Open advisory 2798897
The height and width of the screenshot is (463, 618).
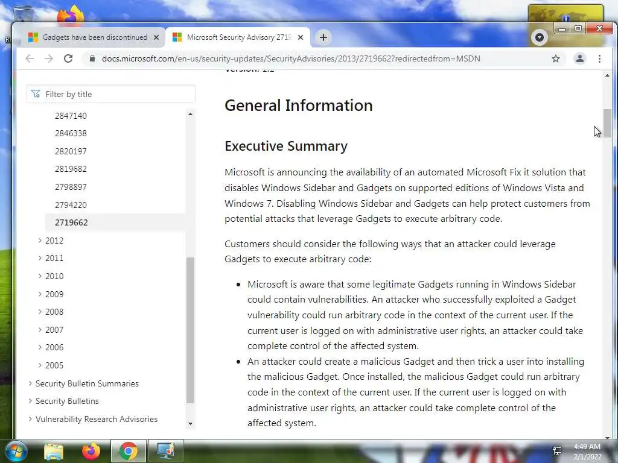coord(71,187)
